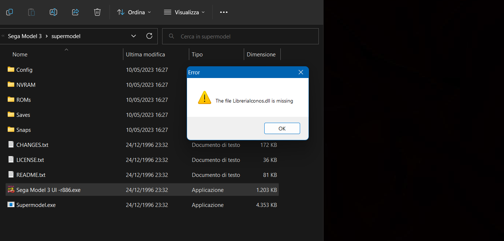Select the Config folder name
The width and height of the screenshot is (504, 241).
tap(25, 70)
